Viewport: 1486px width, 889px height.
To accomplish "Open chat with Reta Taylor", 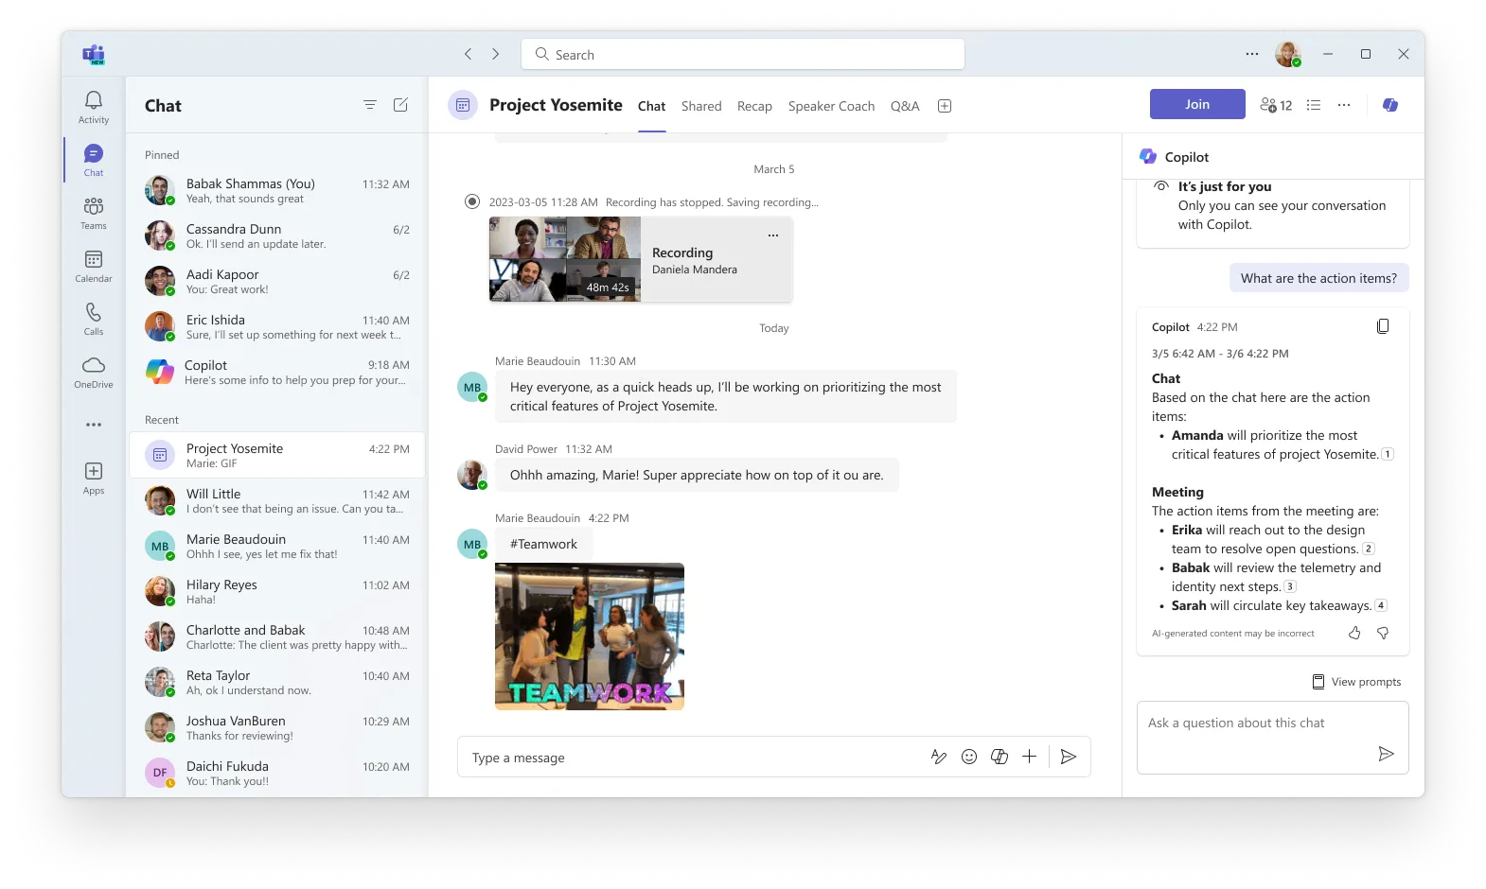I will (x=277, y=682).
